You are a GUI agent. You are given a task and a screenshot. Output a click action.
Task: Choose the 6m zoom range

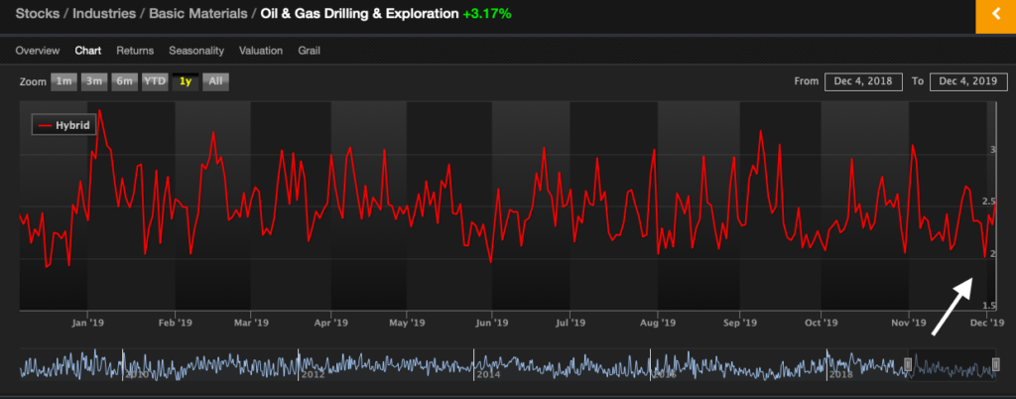click(124, 81)
